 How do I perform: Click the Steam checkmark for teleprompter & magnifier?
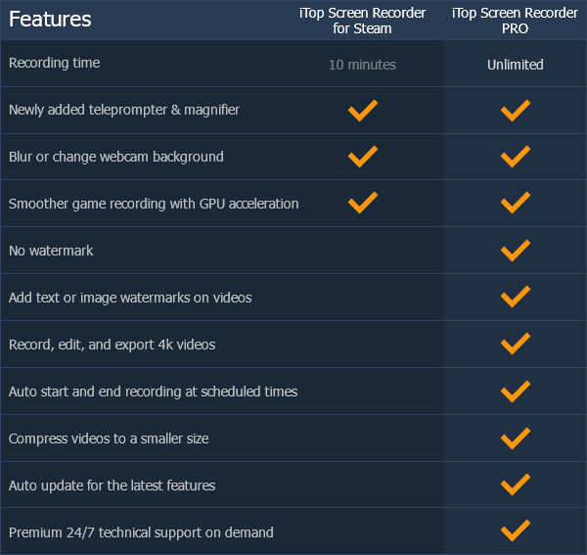point(363,111)
